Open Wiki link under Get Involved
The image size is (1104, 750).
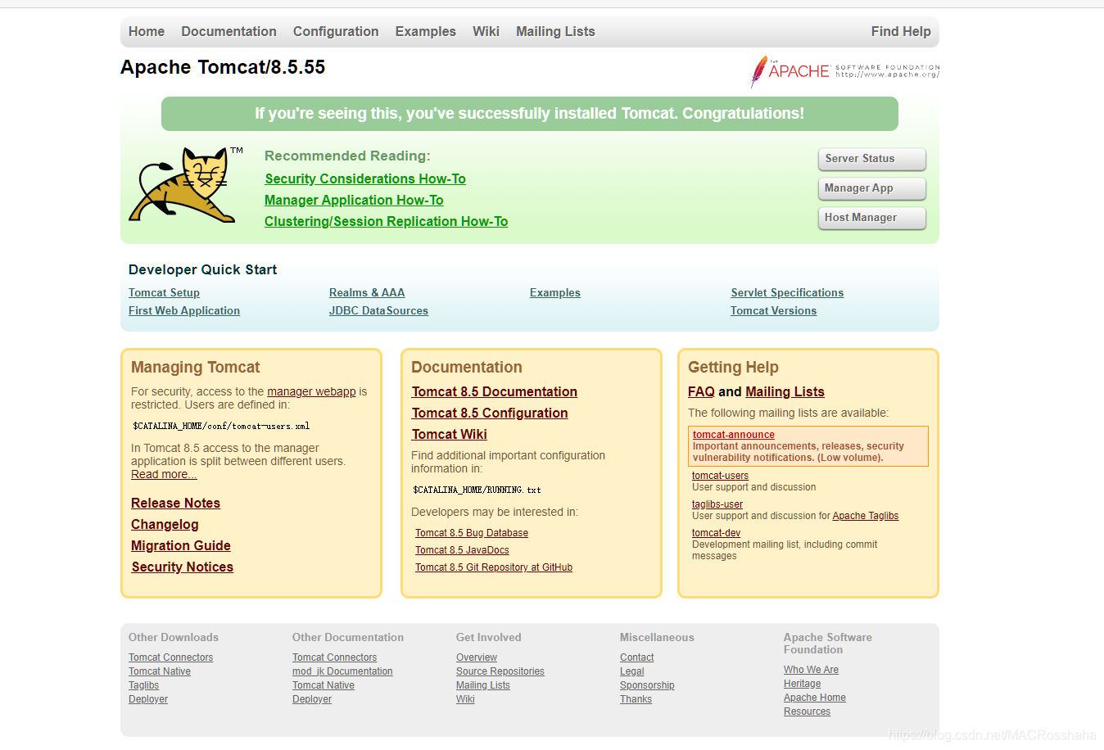coord(465,699)
